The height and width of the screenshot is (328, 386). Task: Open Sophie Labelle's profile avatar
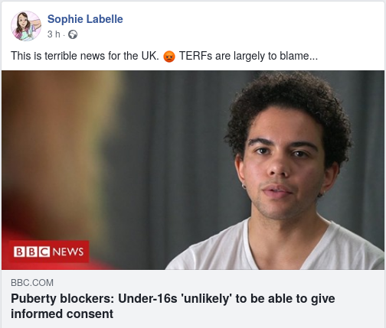pyautogui.click(x=26, y=26)
